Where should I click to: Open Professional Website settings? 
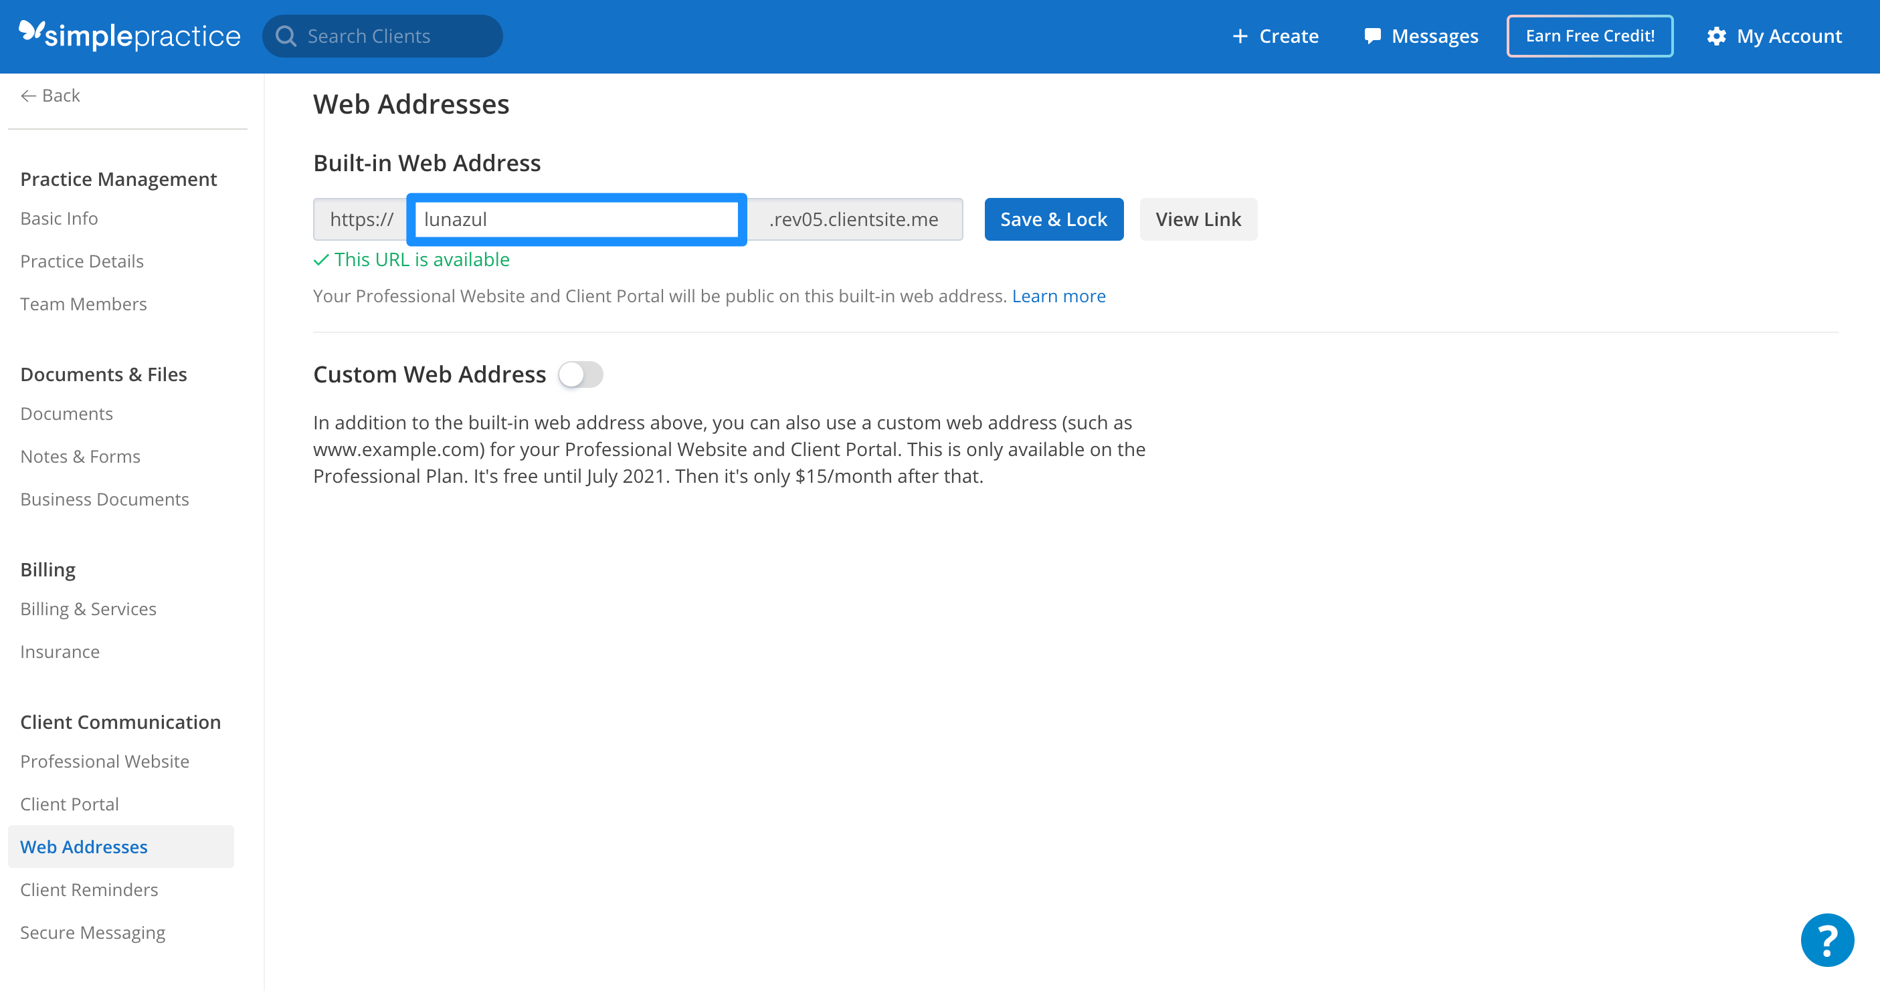click(x=104, y=761)
